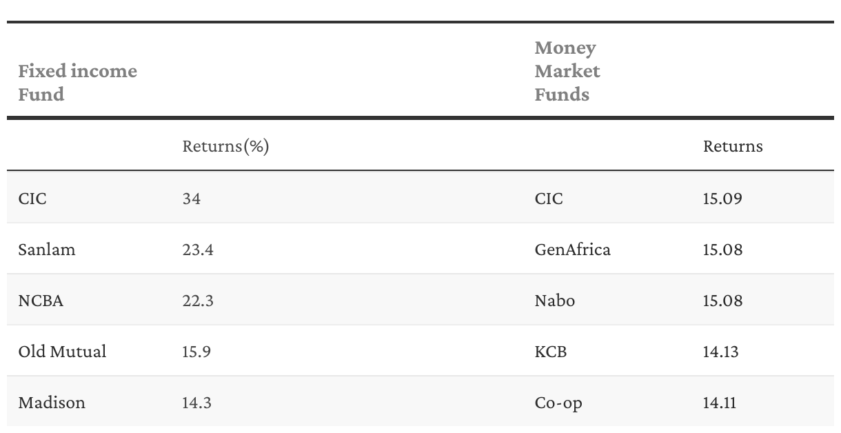Click the KCB fund name
The image size is (841, 433).
point(550,352)
